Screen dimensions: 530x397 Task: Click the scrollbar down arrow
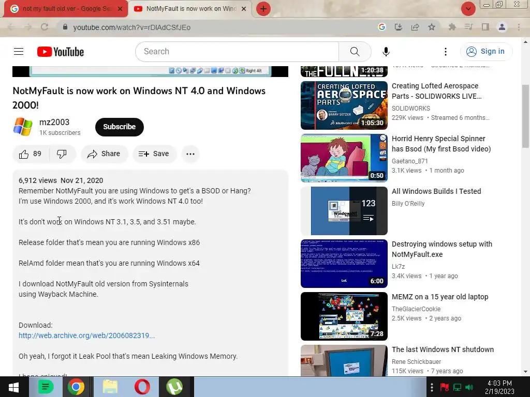[525, 372]
